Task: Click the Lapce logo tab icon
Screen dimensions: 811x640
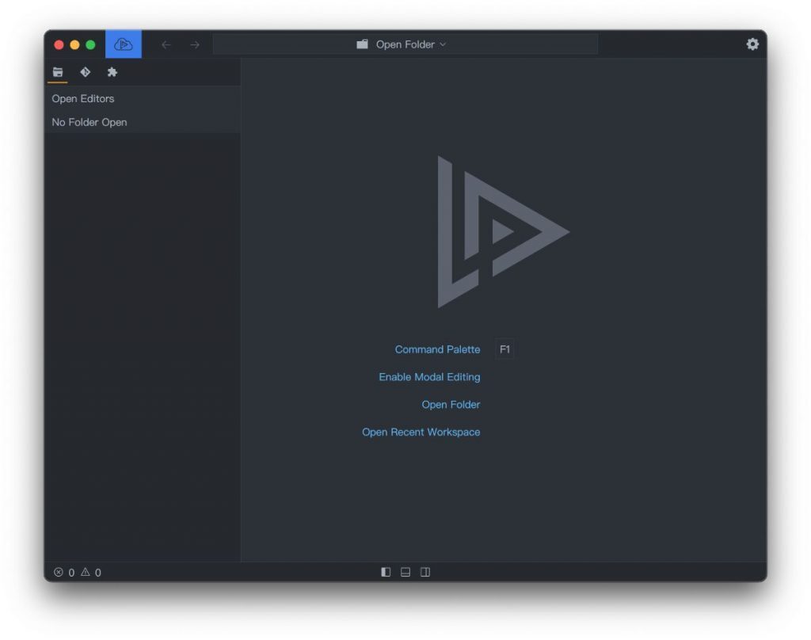Action: pos(124,44)
